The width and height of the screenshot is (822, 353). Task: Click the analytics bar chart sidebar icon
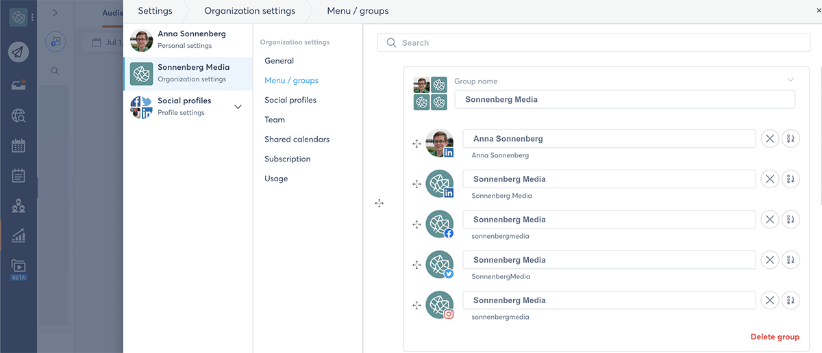tap(18, 236)
